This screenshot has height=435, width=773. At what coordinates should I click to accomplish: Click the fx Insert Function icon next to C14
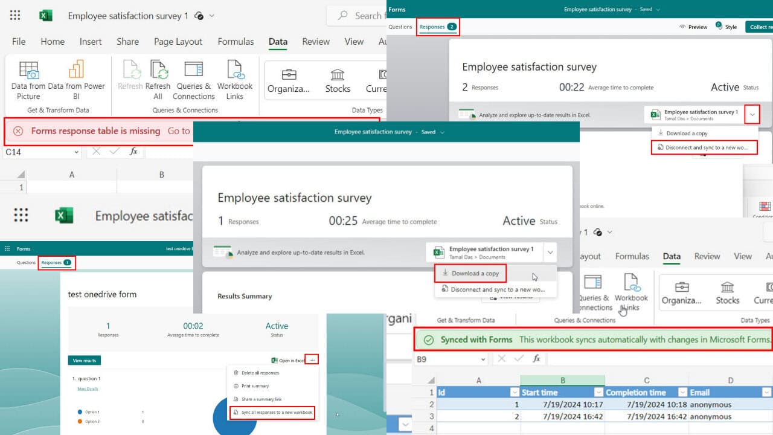(133, 152)
